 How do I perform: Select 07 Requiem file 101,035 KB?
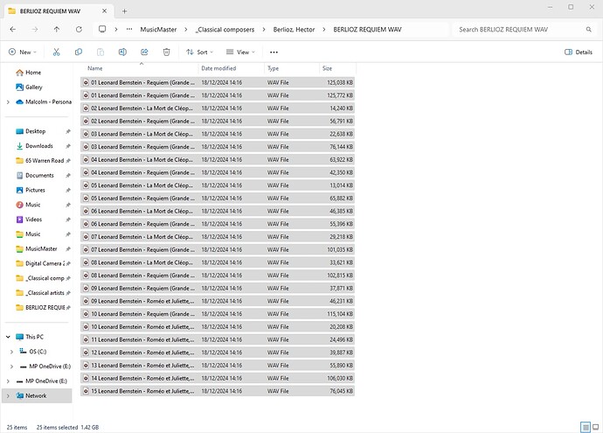coord(218,249)
